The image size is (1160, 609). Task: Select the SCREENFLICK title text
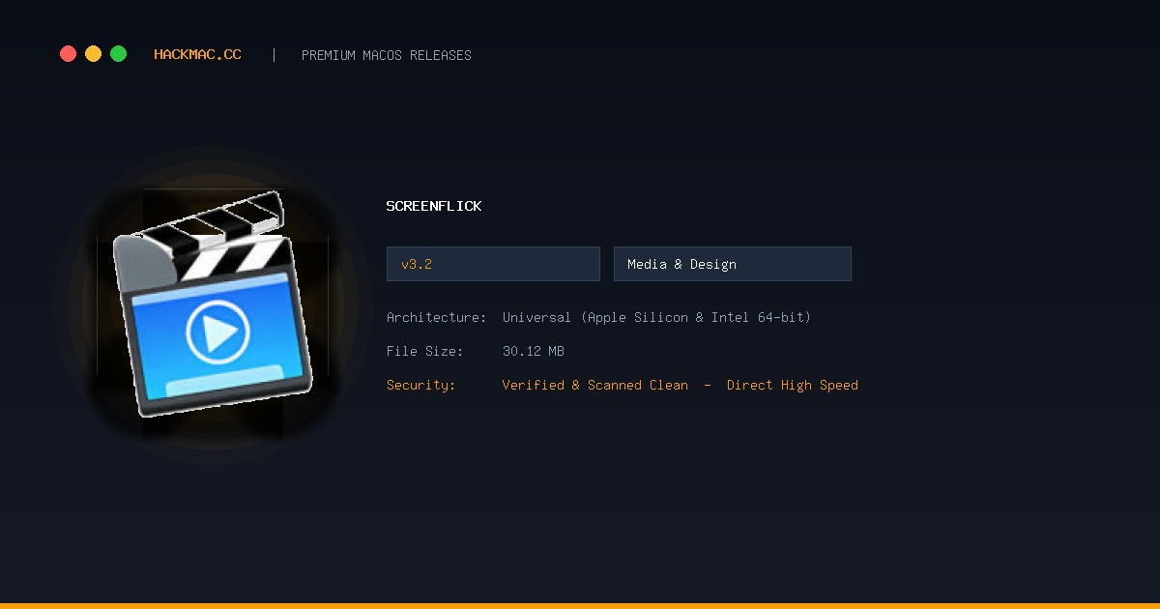tap(434, 206)
